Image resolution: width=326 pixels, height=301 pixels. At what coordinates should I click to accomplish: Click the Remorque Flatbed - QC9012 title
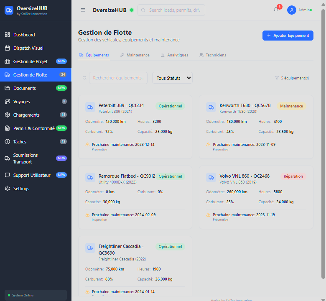click(x=127, y=176)
